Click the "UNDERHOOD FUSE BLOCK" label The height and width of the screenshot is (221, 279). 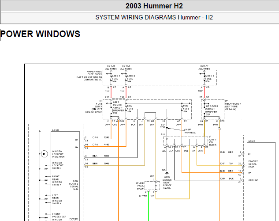tap(89, 76)
